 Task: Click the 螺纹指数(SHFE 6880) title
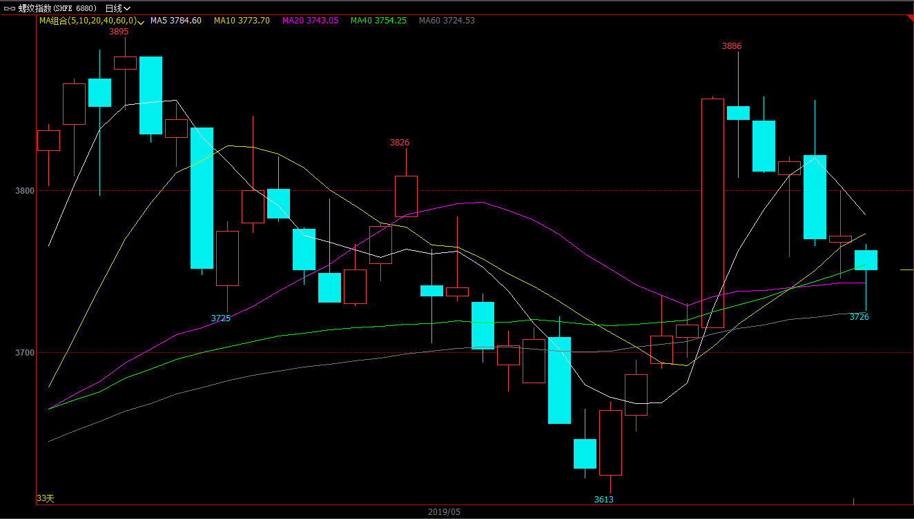tap(58, 8)
